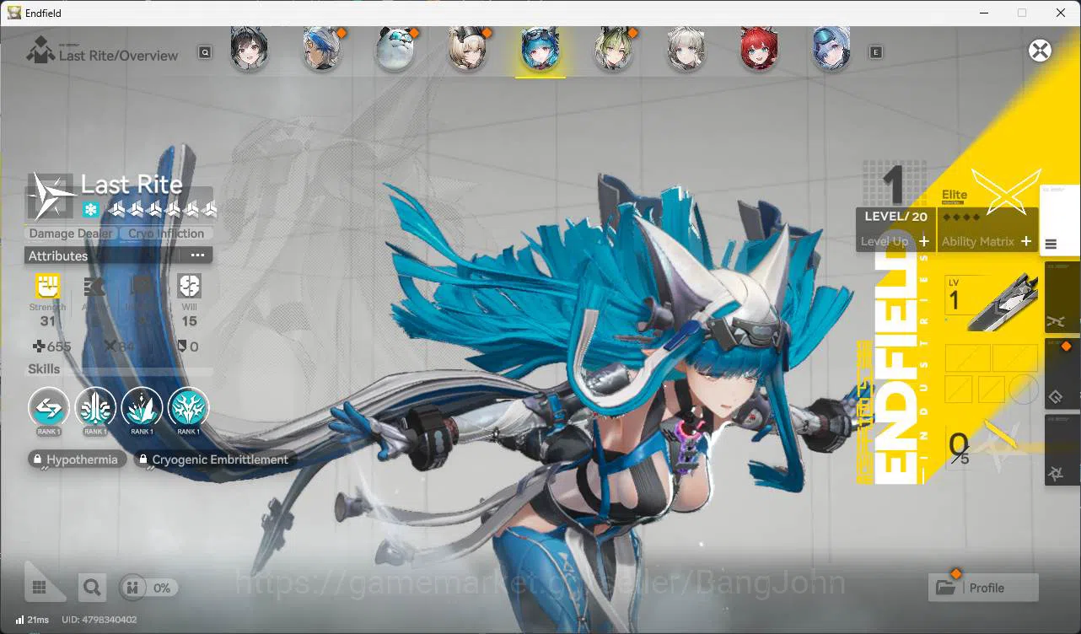Select the red-haired character portrait

pos(759,49)
